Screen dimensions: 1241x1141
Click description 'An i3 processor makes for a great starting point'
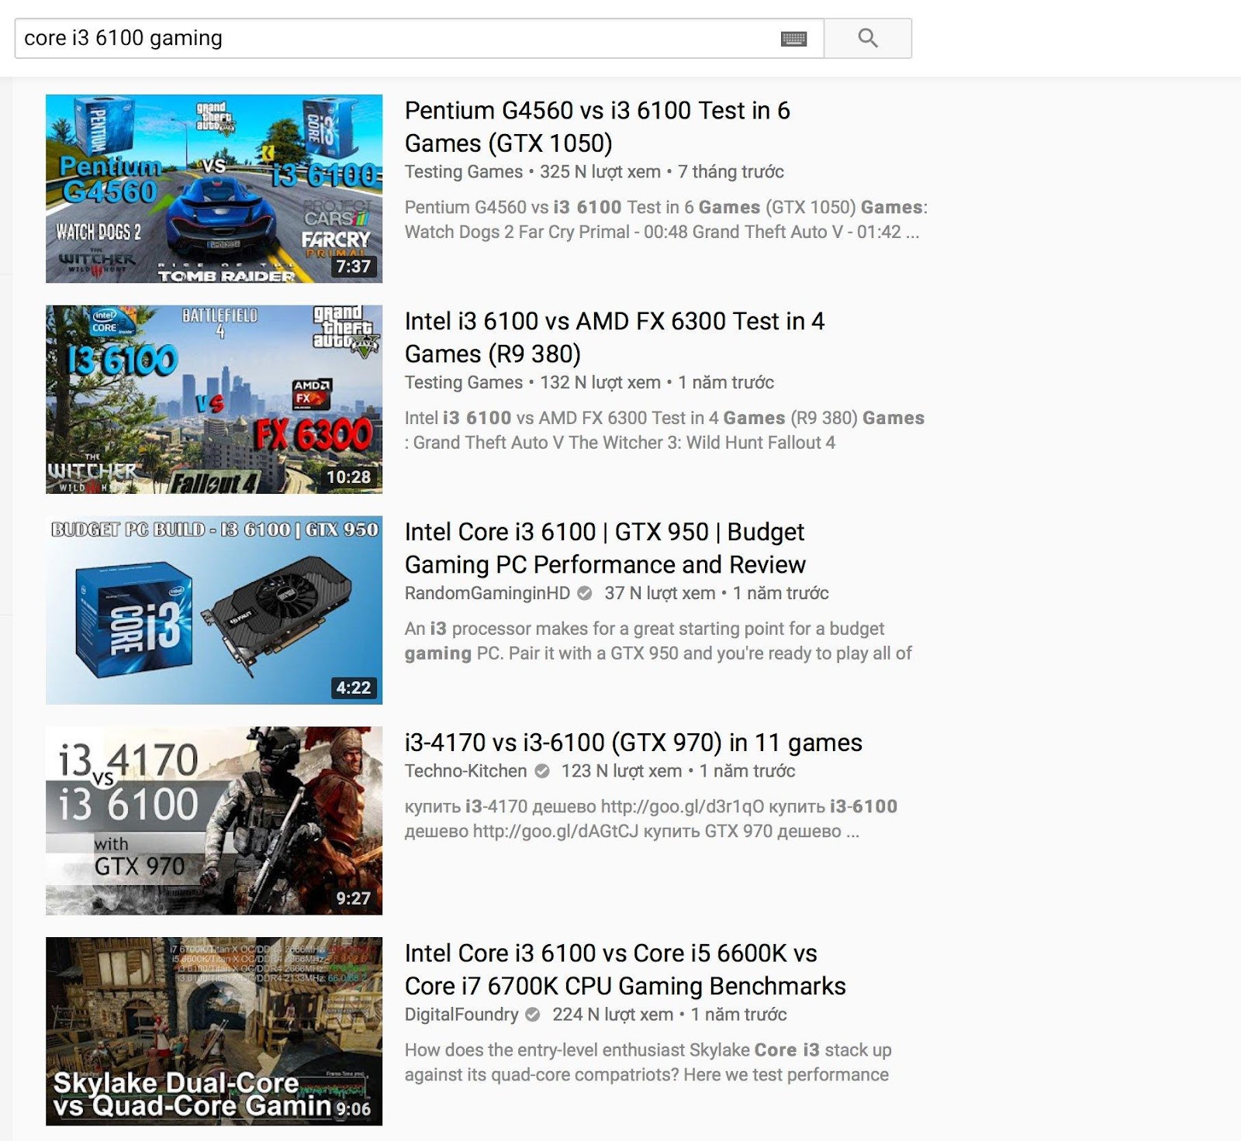pos(658,641)
